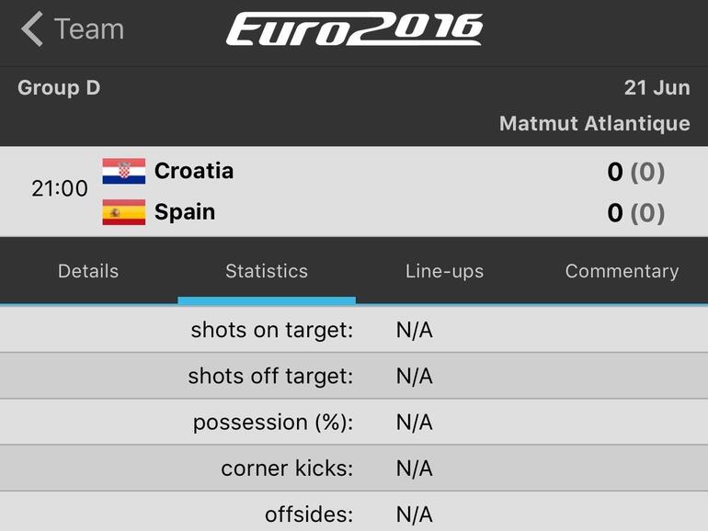The image size is (708, 531).
Task: Click the Spain flag icon
Action: (x=123, y=212)
